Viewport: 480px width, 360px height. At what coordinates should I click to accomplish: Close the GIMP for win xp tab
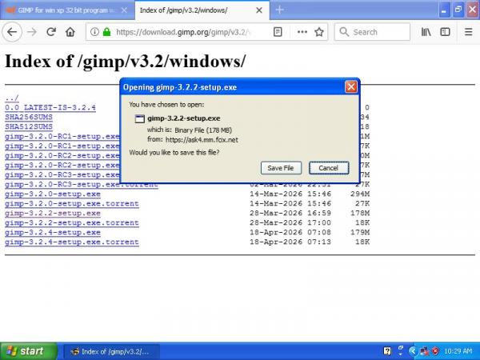pyautogui.click(x=124, y=10)
